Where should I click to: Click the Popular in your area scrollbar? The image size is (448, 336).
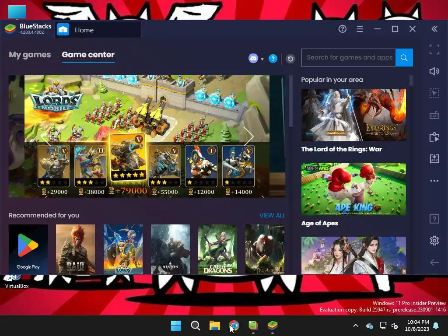point(411,80)
